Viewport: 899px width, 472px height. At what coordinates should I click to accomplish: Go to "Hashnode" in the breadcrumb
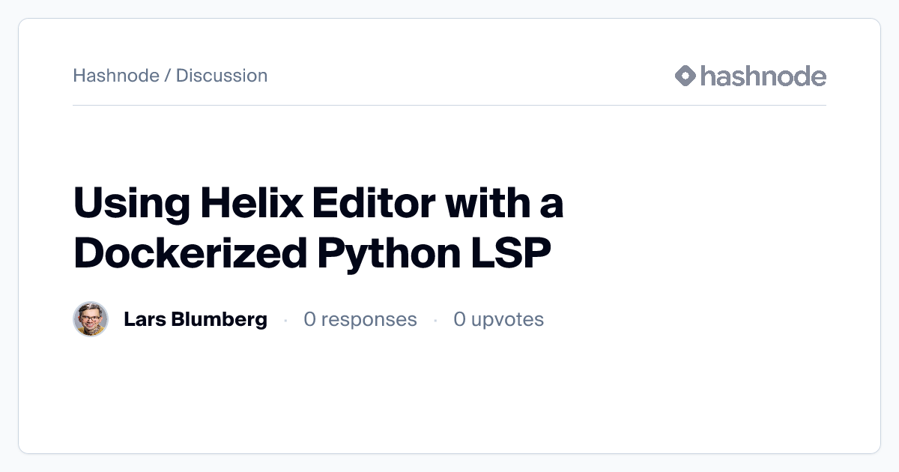point(116,76)
